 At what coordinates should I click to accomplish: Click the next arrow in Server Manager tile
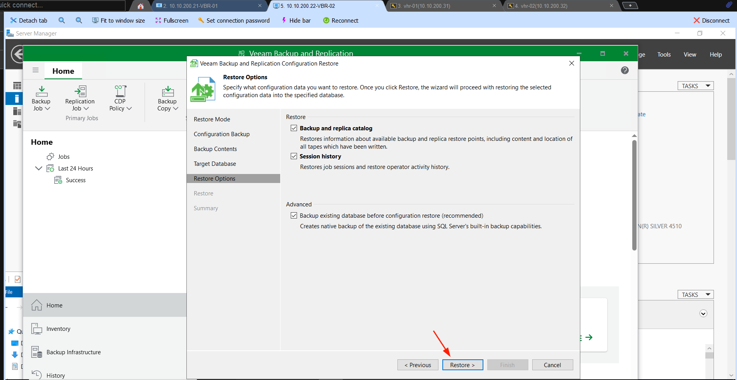point(589,337)
